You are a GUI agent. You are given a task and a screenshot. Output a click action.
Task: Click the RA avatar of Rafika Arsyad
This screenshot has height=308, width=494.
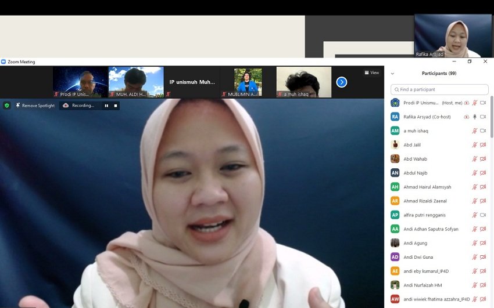coord(395,117)
